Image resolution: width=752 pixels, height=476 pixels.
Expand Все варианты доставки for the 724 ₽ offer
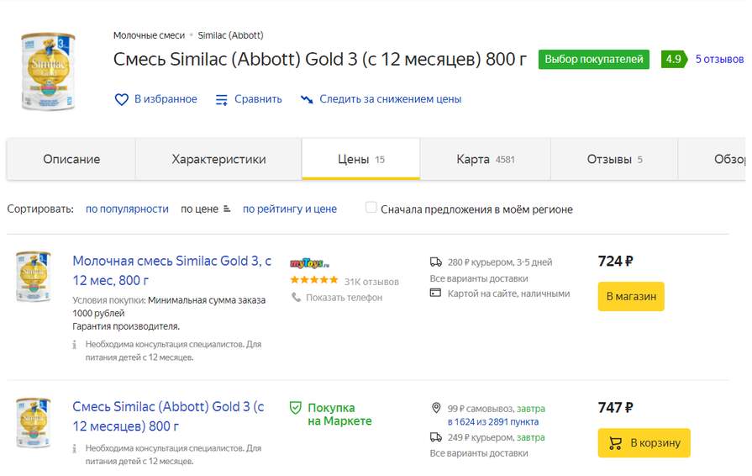[479, 278]
